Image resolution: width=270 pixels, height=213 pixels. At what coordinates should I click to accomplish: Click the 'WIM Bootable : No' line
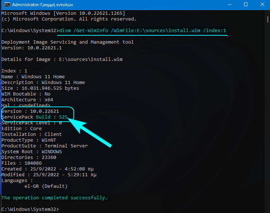[26, 94]
